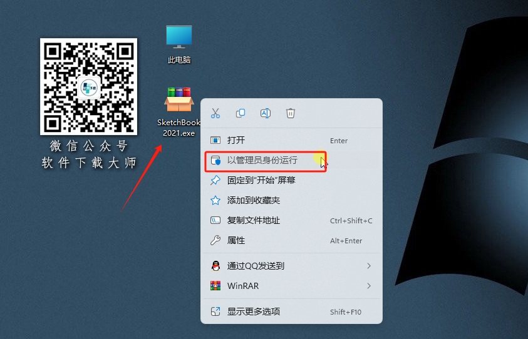Select the 此电脑 desktop icon
The width and height of the screenshot is (528, 339).
tap(179, 45)
